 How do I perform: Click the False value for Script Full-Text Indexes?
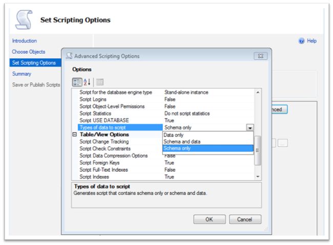[170, 170]
